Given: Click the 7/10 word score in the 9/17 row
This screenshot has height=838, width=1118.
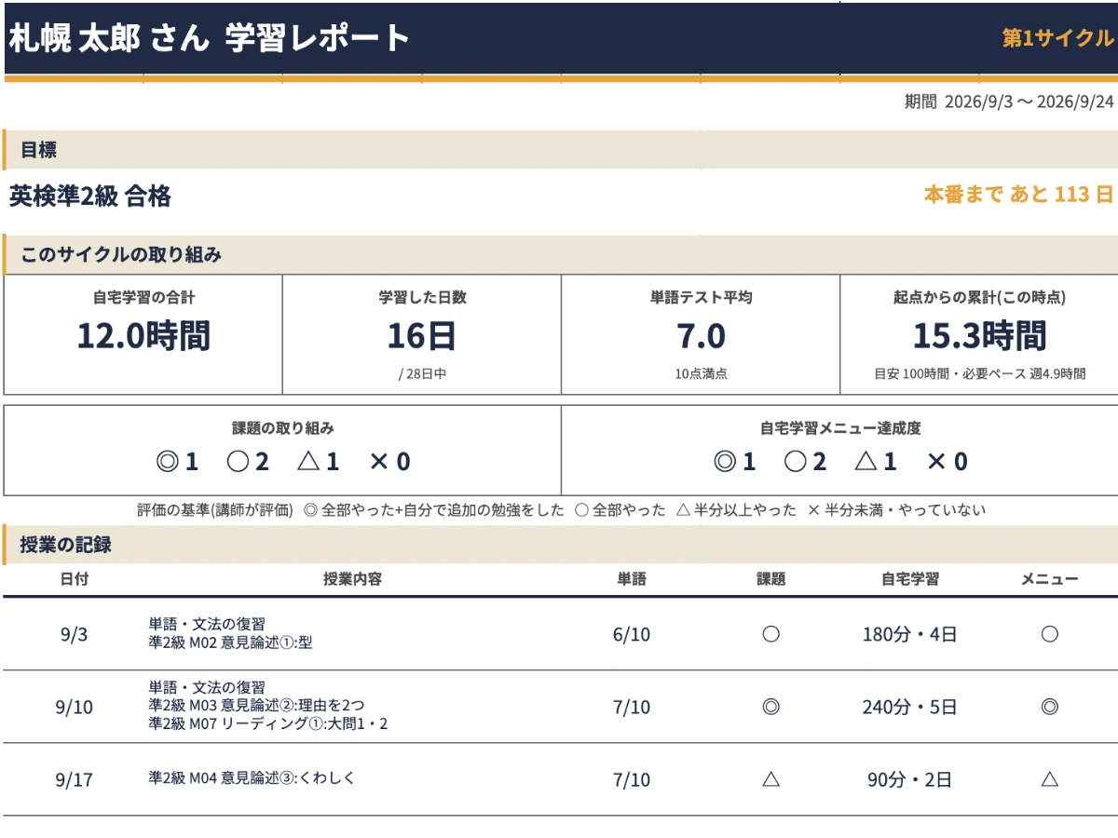Looking at the screenshot, I should (x=632, y=780).
